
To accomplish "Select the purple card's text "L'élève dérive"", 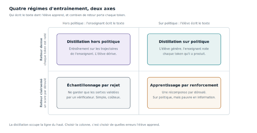I will tap(106, 54).
